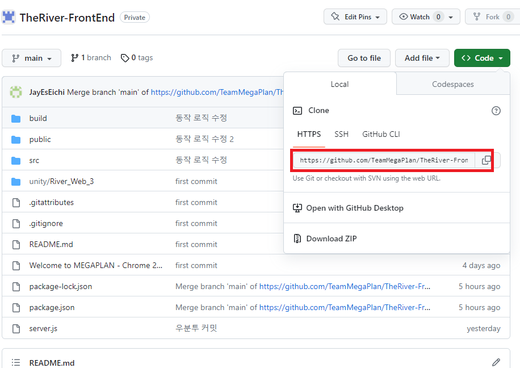The width and height of the screenshot is (520, 368).
Task: Click the Go to file button
Action: tap(364, 58)
